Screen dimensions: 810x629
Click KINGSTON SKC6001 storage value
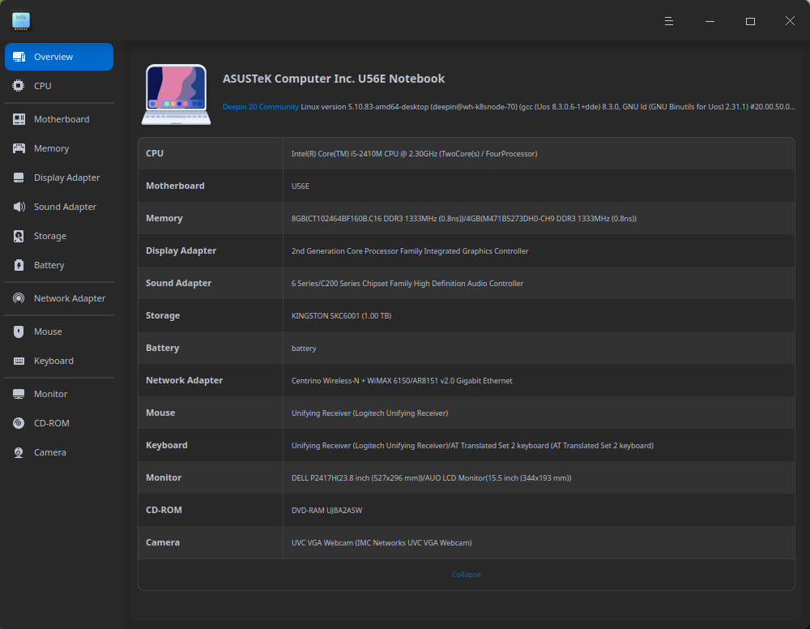[x=342, y=316]
